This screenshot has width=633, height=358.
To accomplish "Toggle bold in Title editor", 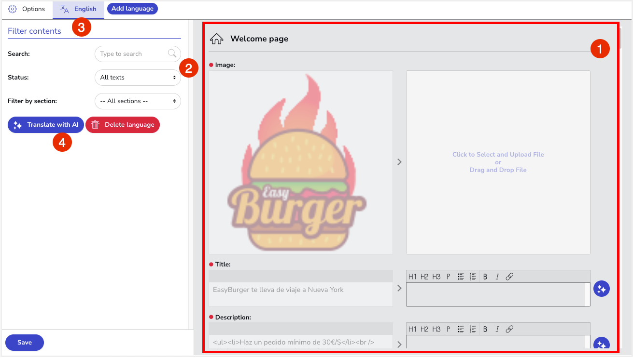I will coord(485,277).
